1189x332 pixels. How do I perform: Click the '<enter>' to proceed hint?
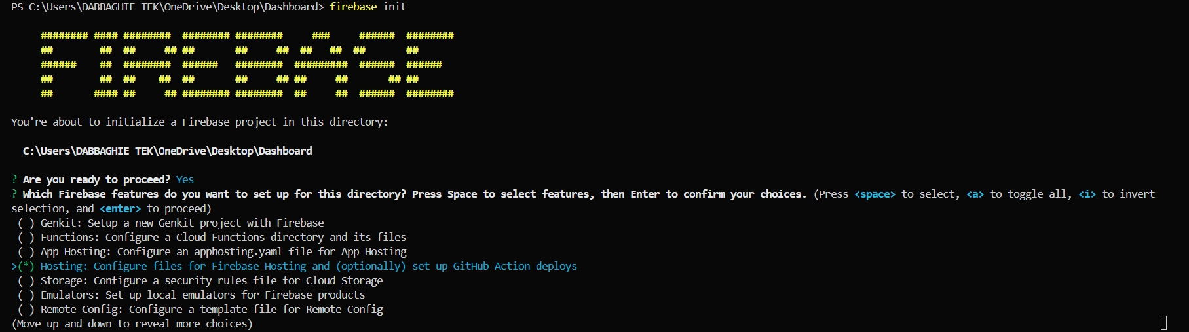(x=120, y=208)
